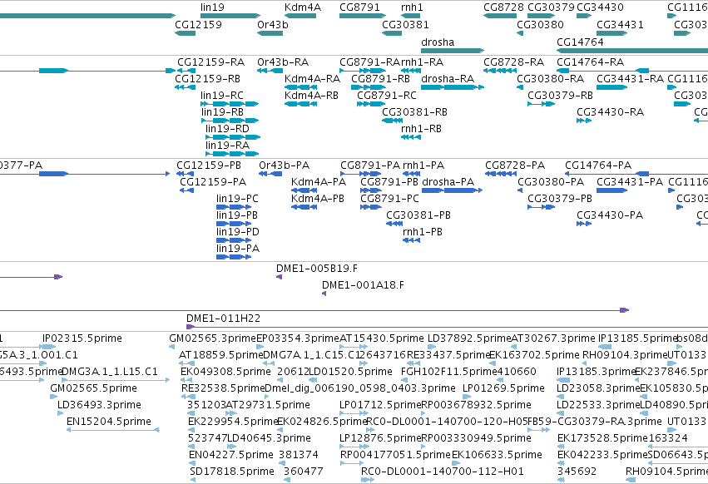The width and height of the screenshot is (708, 484).
Task: Open protein CG30379-PB
Action: [x=559, y=199]
